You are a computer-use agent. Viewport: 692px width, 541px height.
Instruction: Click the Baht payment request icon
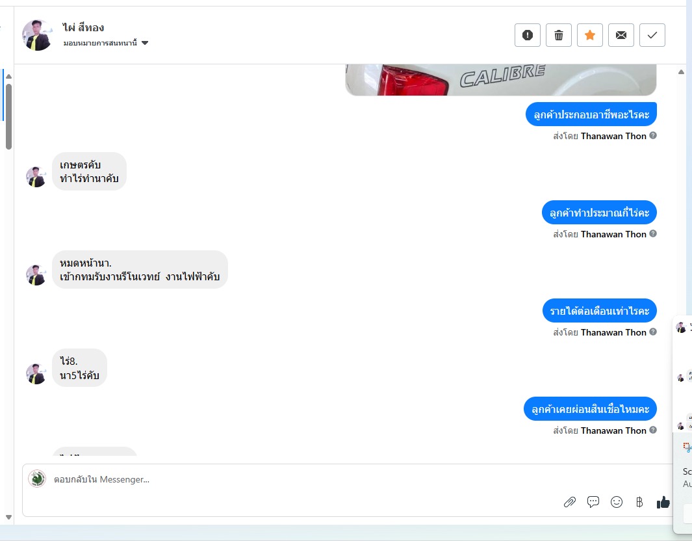pos(639,502)
